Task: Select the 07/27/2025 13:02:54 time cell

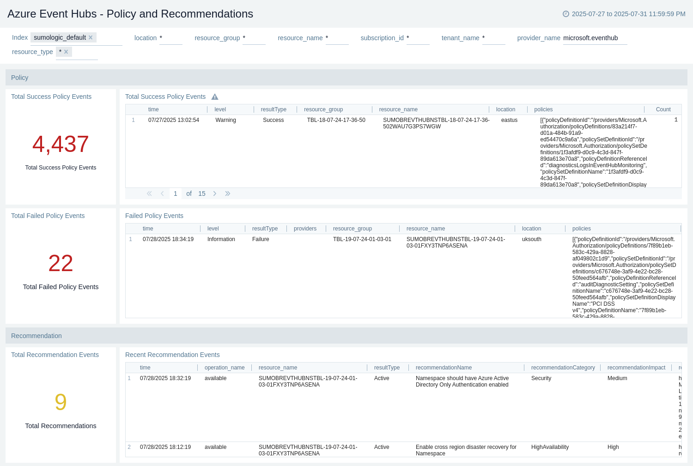Action: 174,120
